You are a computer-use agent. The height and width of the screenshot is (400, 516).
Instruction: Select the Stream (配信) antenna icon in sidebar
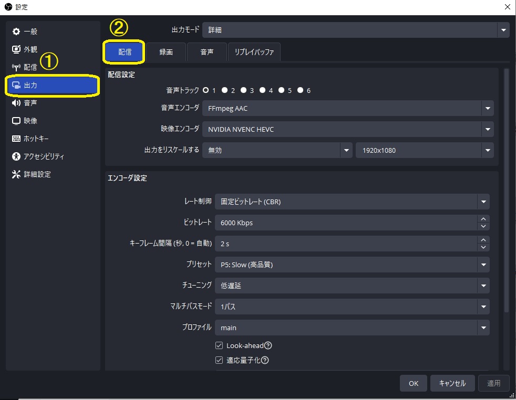coord(16,67)
